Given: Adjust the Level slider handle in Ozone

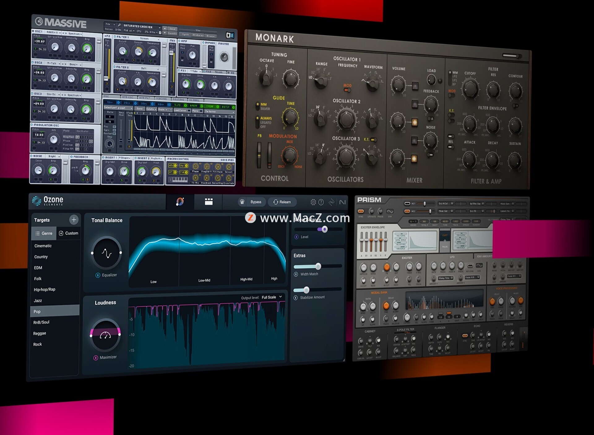Looking at the screenshot, I should tap(324, 229).
